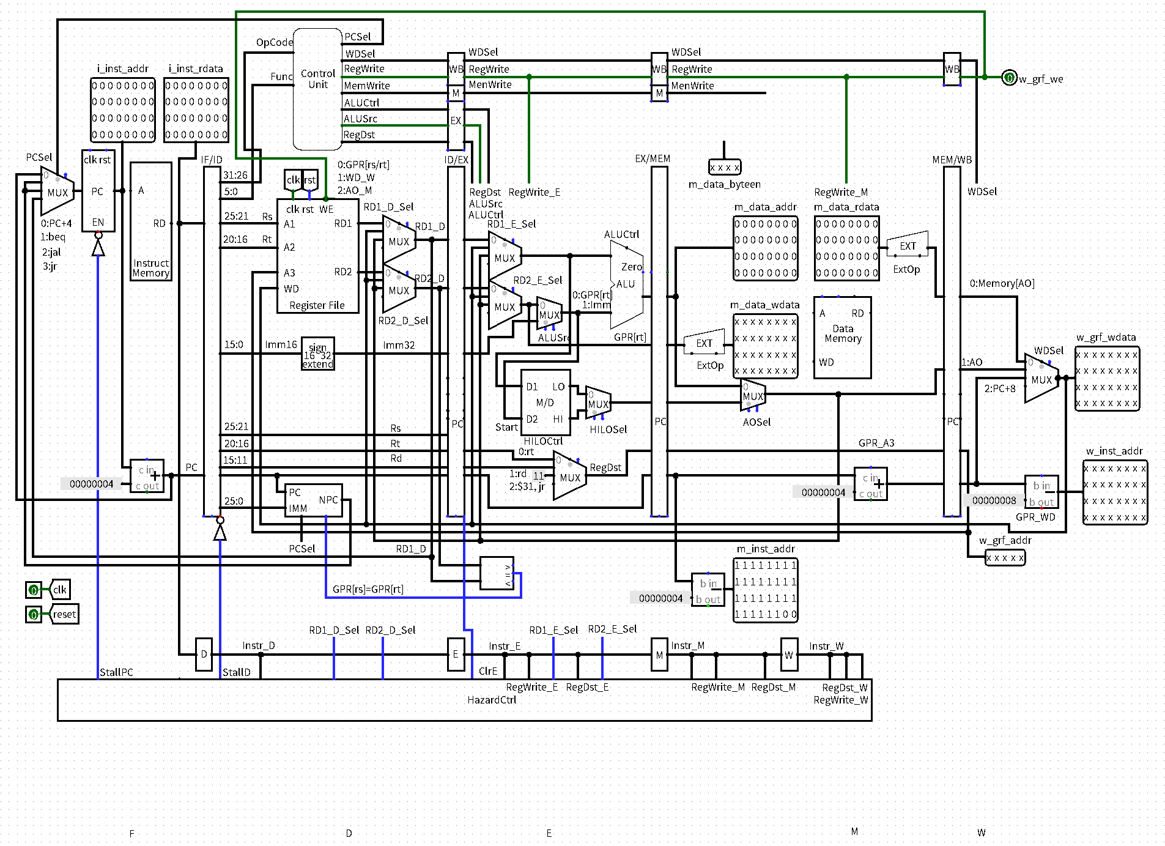The height and width of the screenshot is (846, 1165).
Task: Select the NPC block
Action: (314, 500)
